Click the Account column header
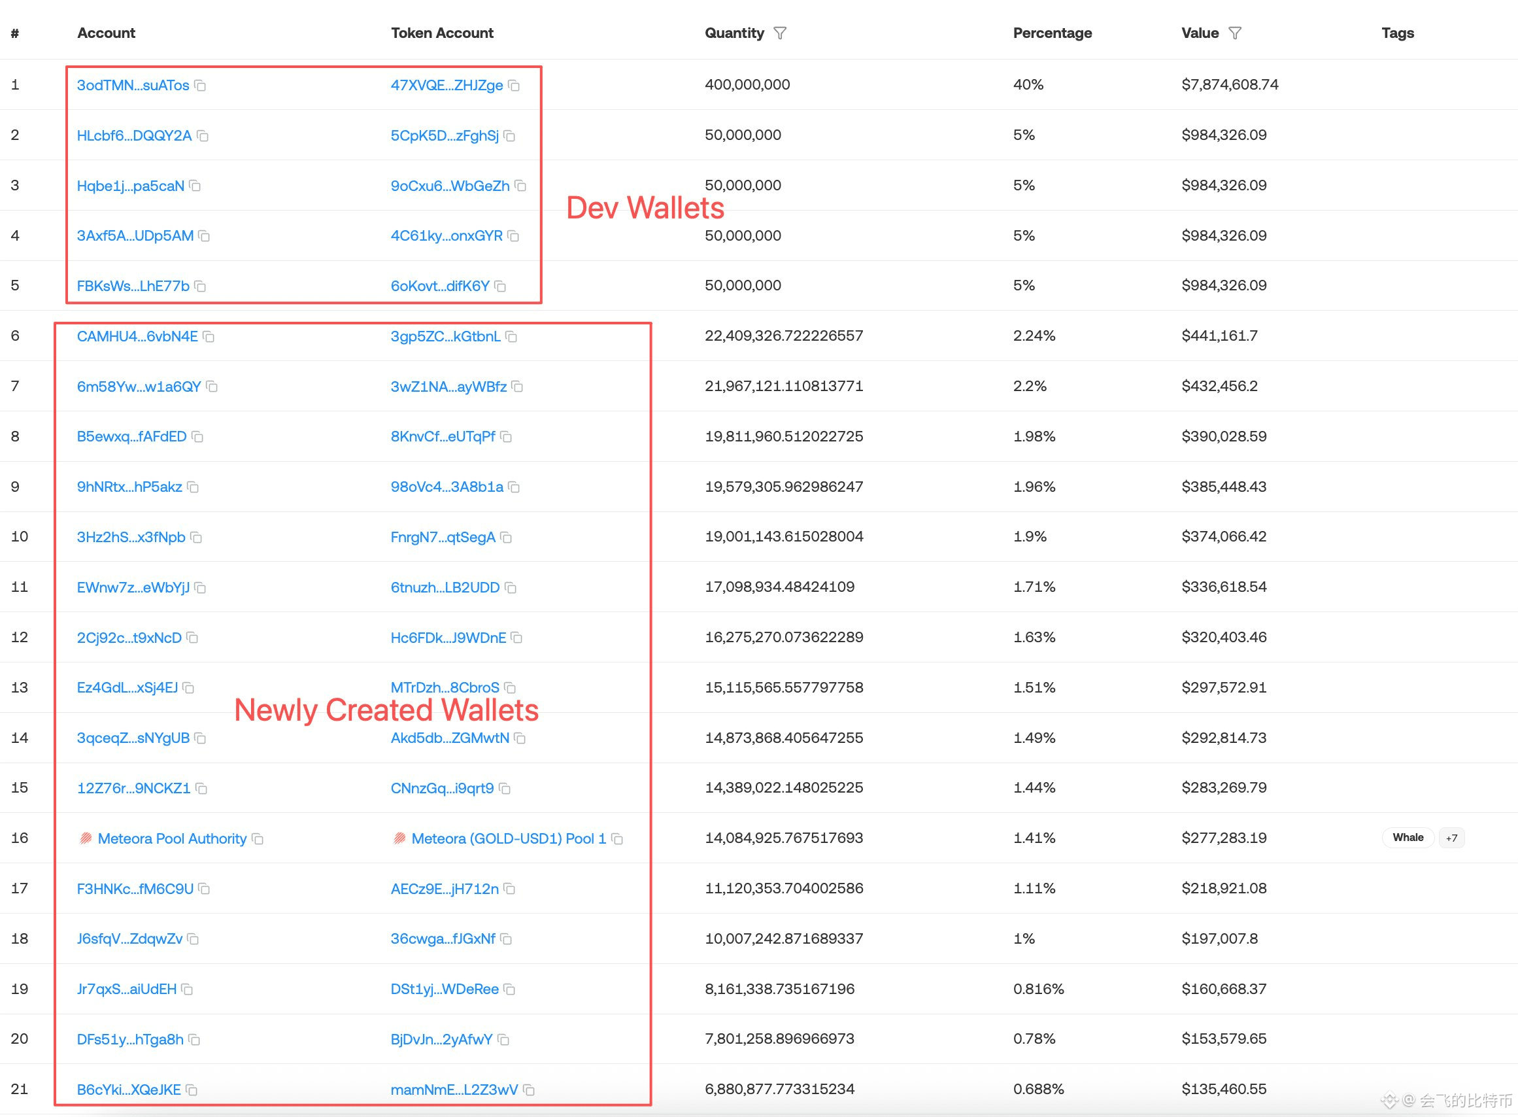 106,33
